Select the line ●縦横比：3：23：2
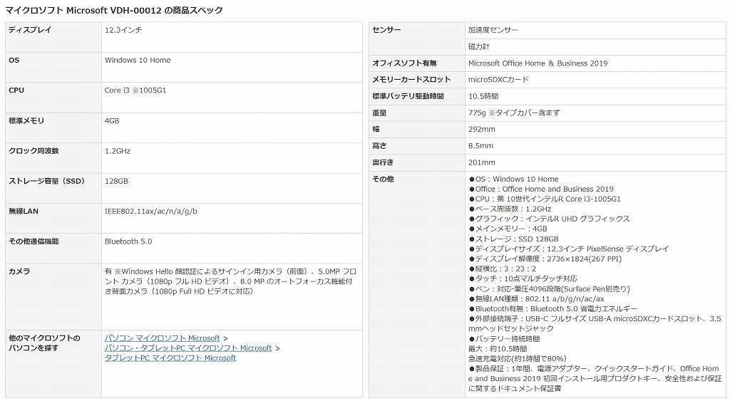 coord(503,269)
